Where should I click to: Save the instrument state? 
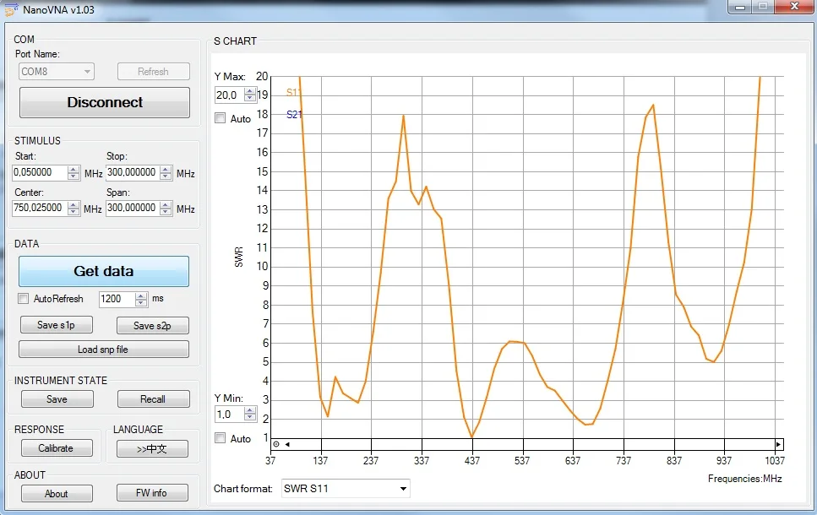57,399
